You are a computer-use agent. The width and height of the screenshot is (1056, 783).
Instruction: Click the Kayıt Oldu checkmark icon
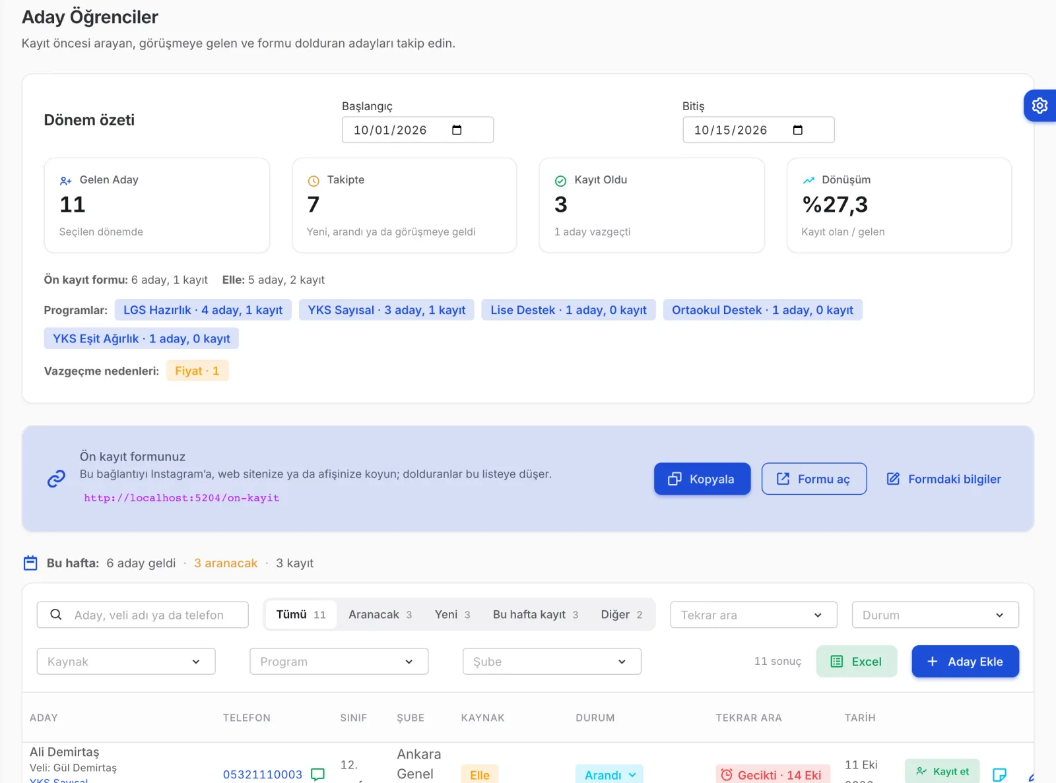click(x=560, y=181)
